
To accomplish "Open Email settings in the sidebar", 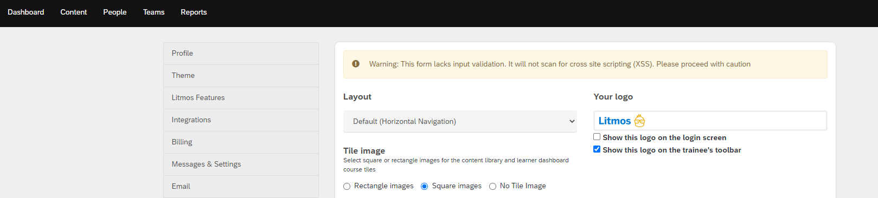I will click(x=241, y=187).
